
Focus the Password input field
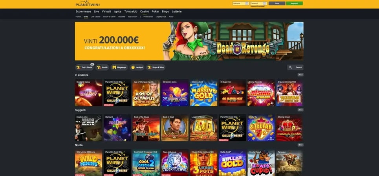tap(259, 4)
